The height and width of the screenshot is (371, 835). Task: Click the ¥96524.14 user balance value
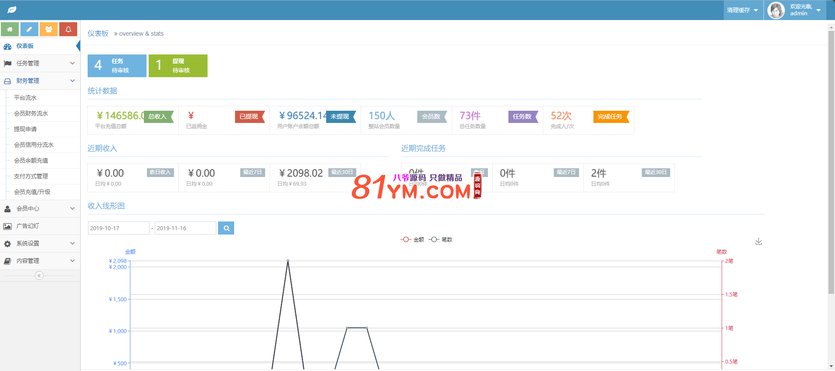tap(303, 116)
